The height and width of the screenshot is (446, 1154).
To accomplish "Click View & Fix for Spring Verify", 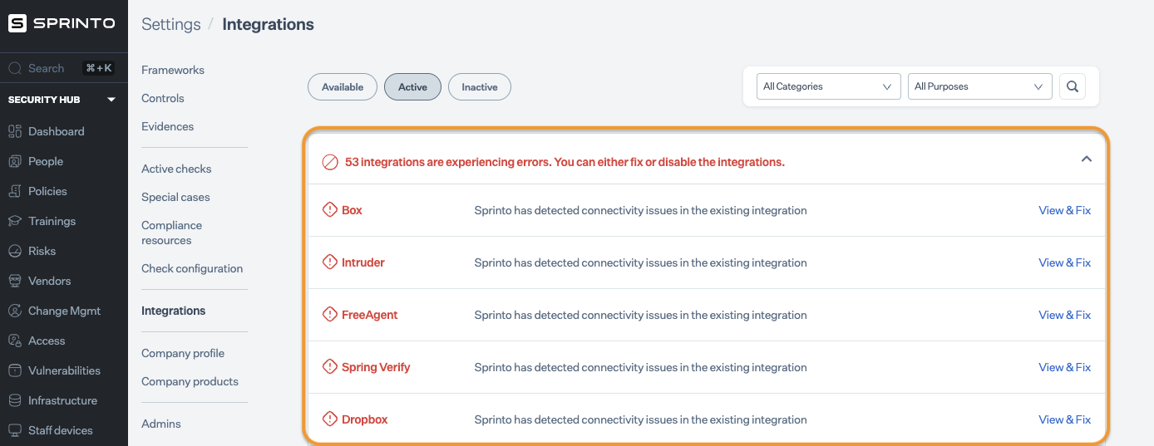I will coord(1064,367).
